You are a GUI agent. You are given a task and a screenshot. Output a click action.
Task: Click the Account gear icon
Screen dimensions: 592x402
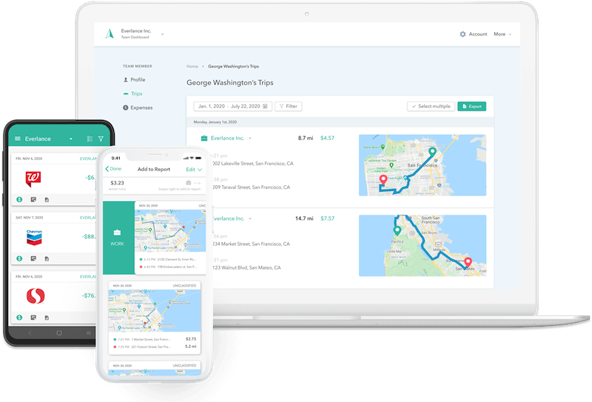[x=462, y=34]
